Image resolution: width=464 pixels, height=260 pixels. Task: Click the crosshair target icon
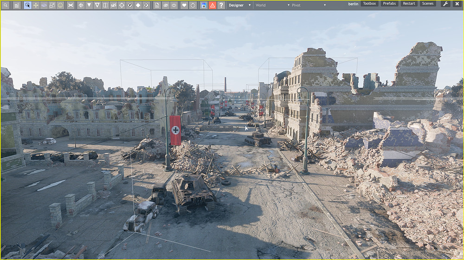[122, 5]
